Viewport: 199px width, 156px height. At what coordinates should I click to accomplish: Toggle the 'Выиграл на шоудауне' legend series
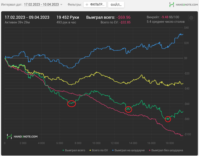coord(128,150)
